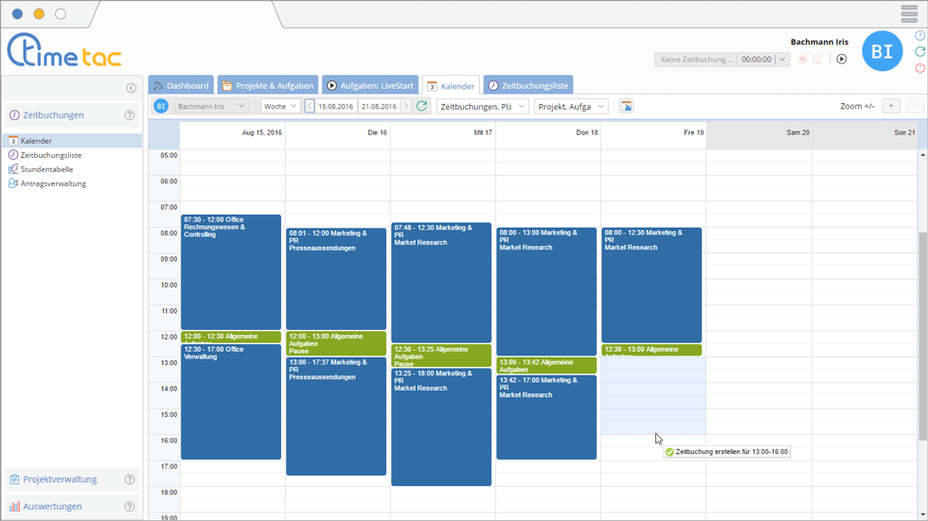This screenshot has width=928, height=521.
Task: Open Wednesday 07:48-12:30 Market Research entry
Action: click(x=441, y=283)
